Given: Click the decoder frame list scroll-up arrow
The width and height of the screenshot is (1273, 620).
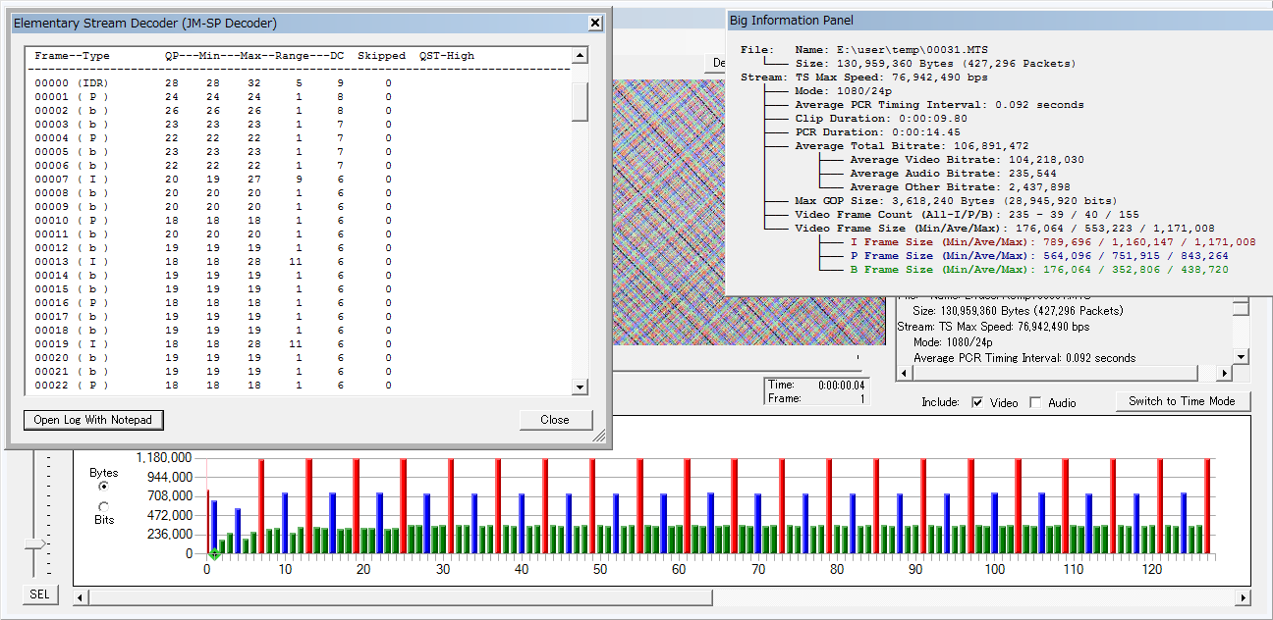Looking at the screenshot, I should [580, 57].
